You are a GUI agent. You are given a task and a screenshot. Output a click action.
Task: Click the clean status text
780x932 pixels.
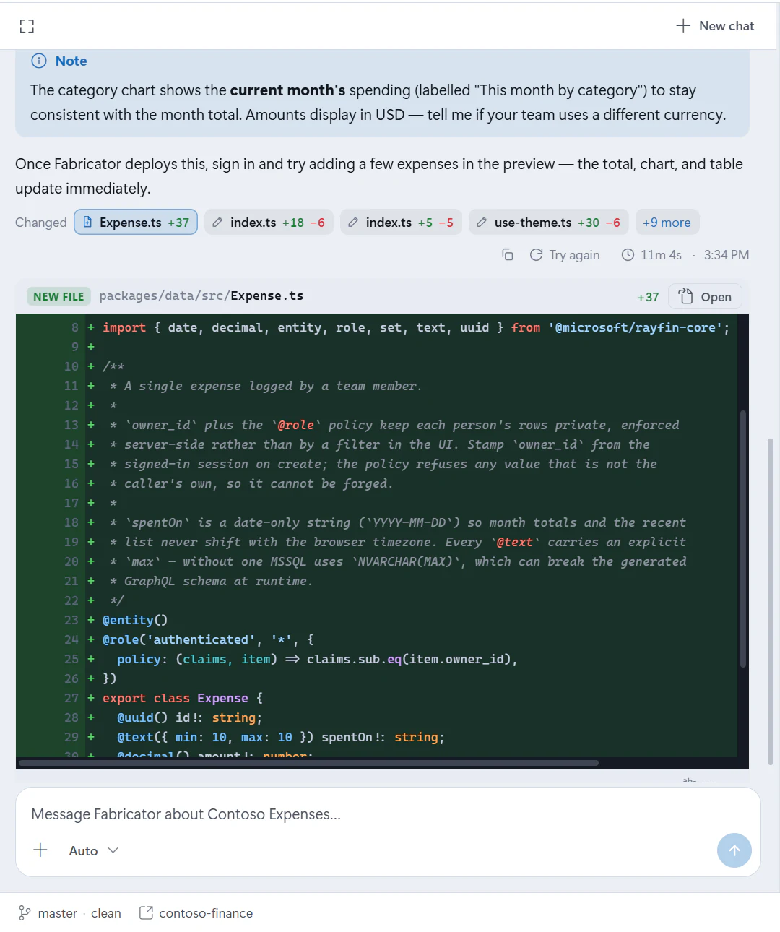coord(106,913)
